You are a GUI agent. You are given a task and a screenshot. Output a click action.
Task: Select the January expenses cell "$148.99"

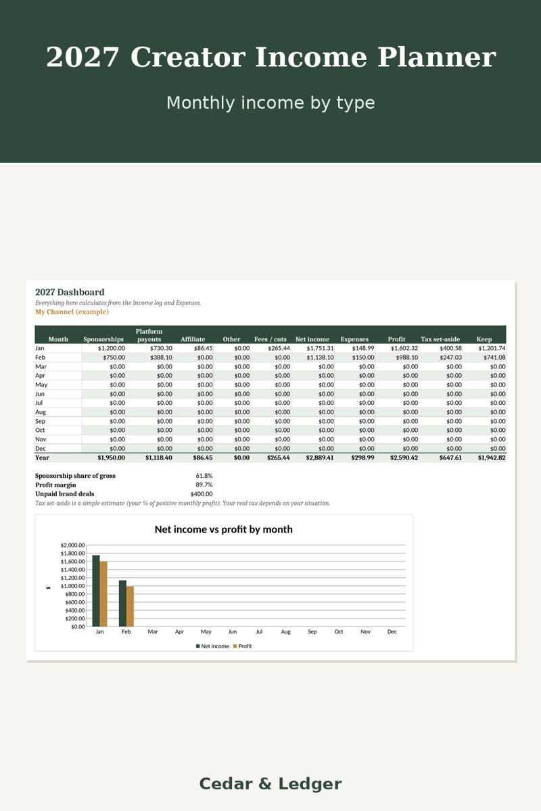coord(362,348)
